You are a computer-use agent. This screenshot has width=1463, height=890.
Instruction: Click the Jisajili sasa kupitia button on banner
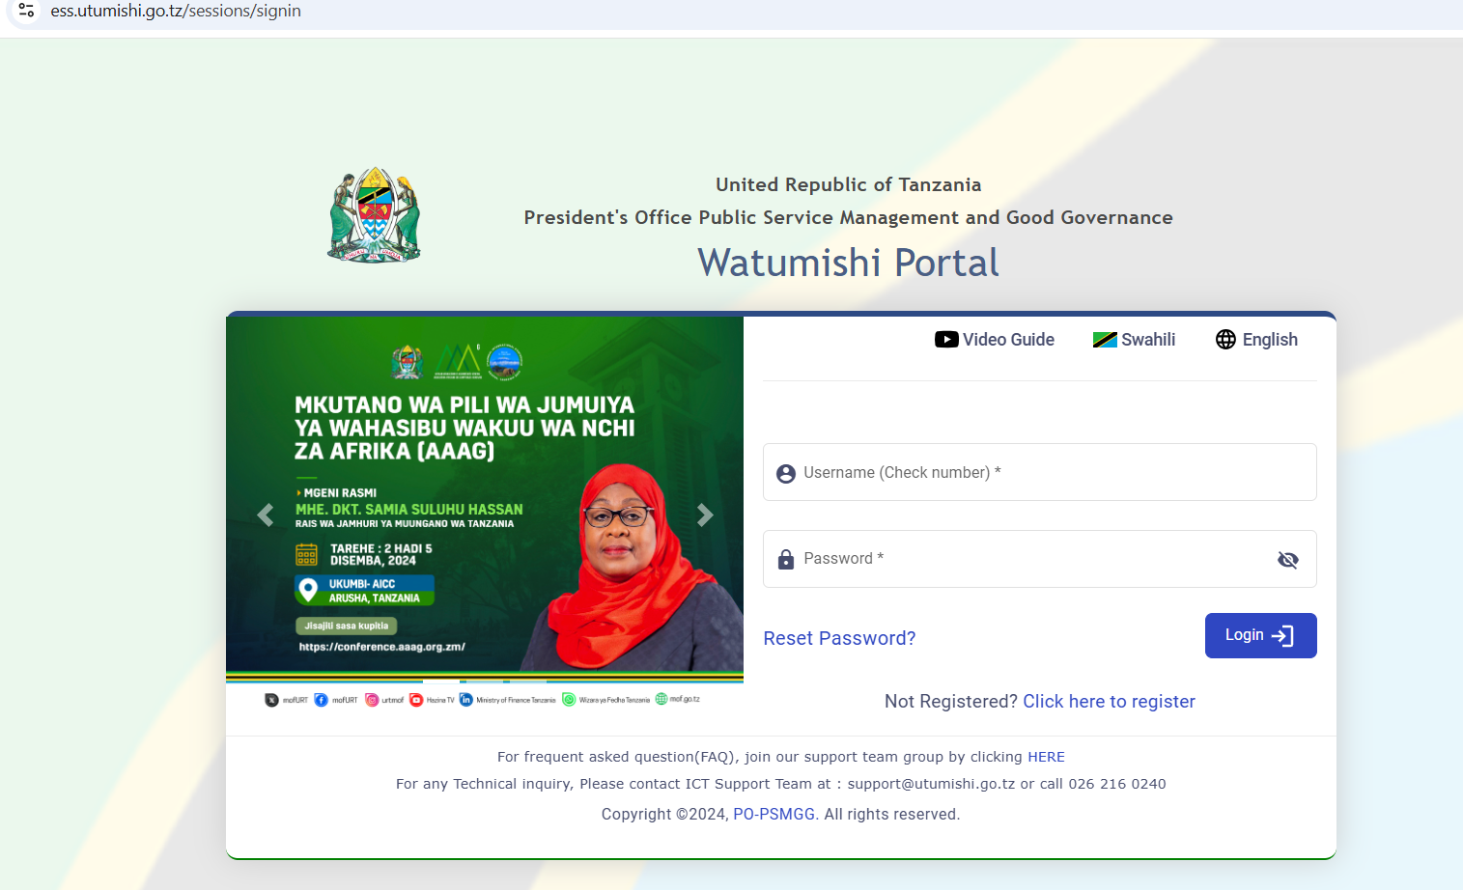pos(346,626)
